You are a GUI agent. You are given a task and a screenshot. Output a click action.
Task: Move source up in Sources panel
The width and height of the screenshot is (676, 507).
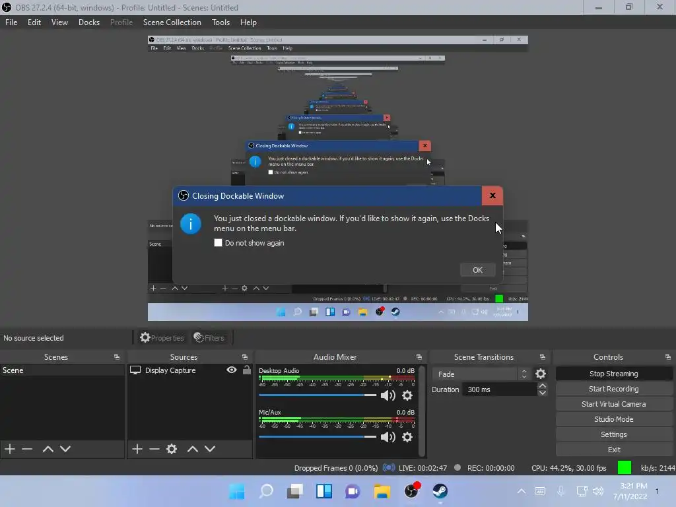(193, 449)
